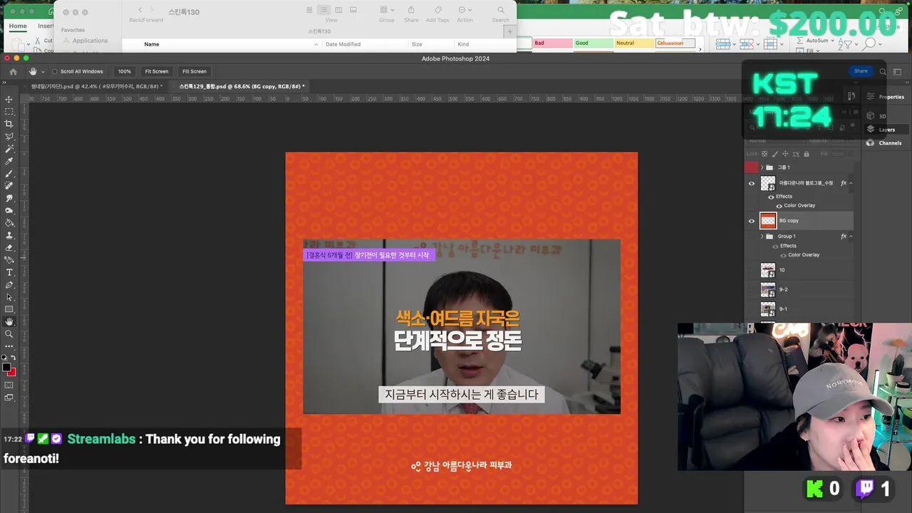Select the Path Selection arrow tool

9,297
